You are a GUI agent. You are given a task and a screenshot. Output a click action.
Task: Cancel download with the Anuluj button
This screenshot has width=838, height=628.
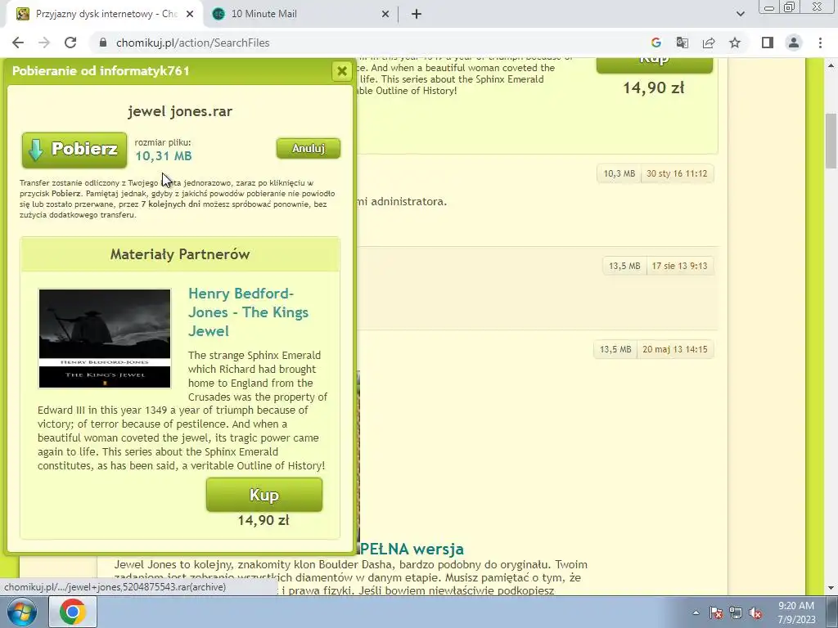tap(309, 149)
